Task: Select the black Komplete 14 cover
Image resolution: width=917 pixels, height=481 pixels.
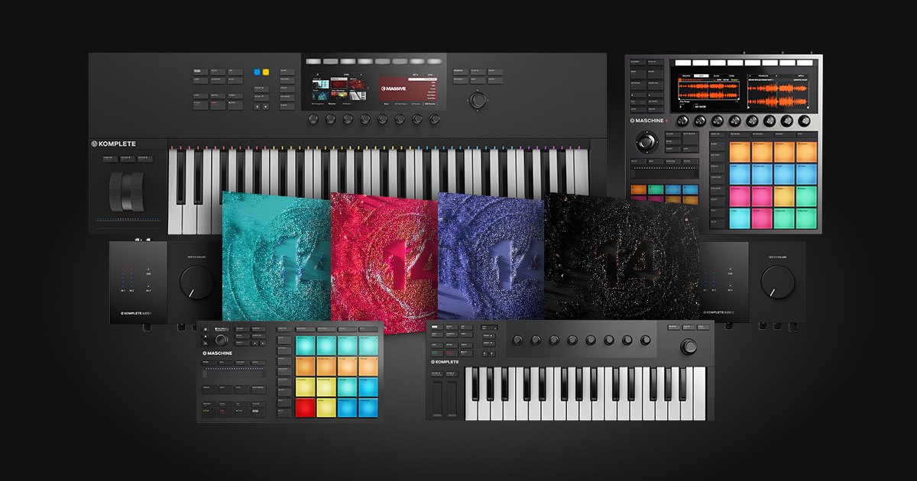Action: pyautogui.click(x=621, y=257)
